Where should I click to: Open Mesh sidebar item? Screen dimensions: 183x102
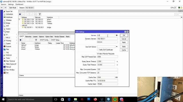8,32
